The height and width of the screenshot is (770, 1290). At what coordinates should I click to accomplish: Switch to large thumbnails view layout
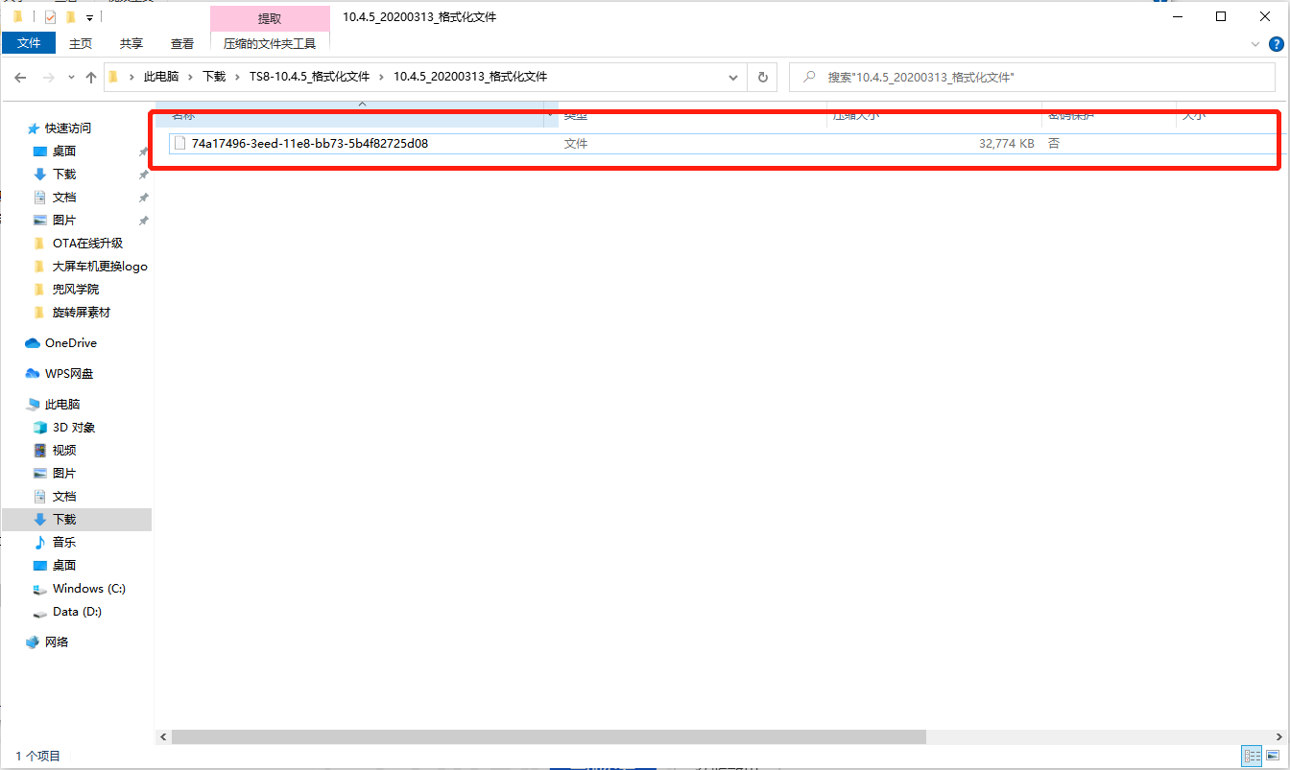coord(1273,757)
